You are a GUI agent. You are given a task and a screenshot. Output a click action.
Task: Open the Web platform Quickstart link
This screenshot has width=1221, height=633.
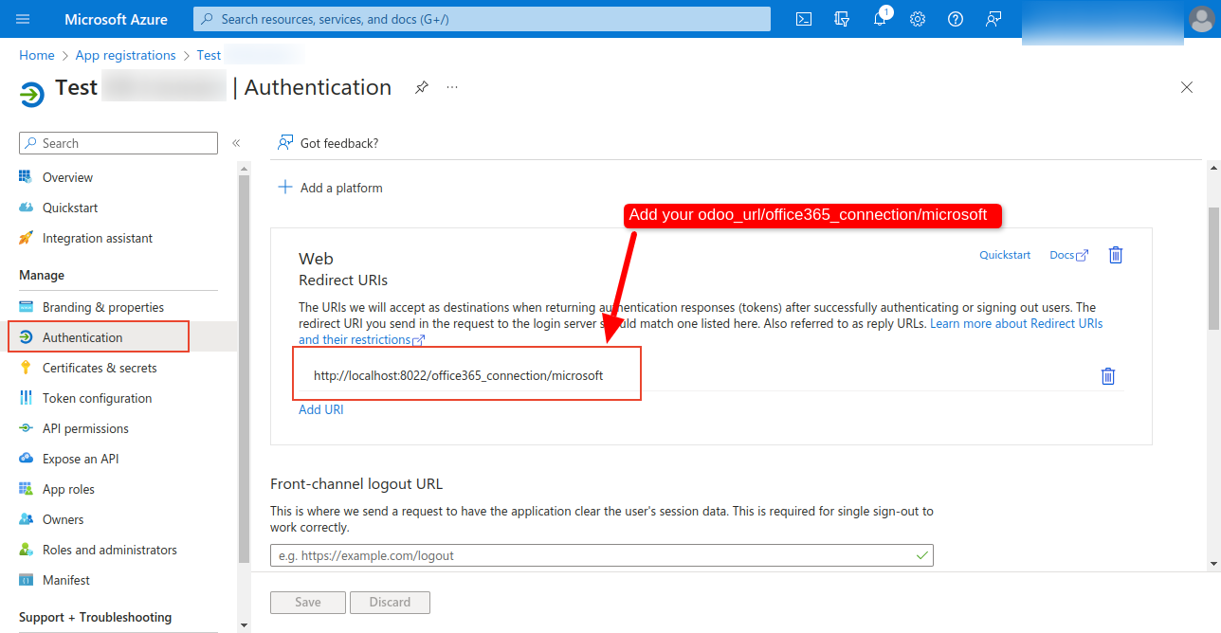(1005, 255)
